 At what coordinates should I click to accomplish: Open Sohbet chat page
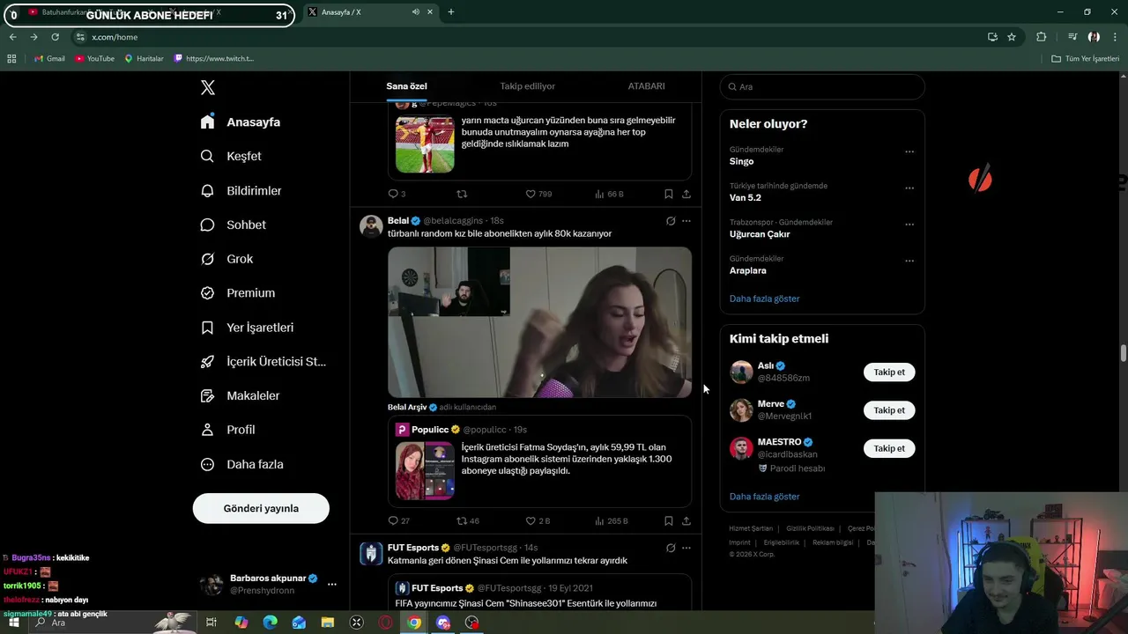click(233, 225)
